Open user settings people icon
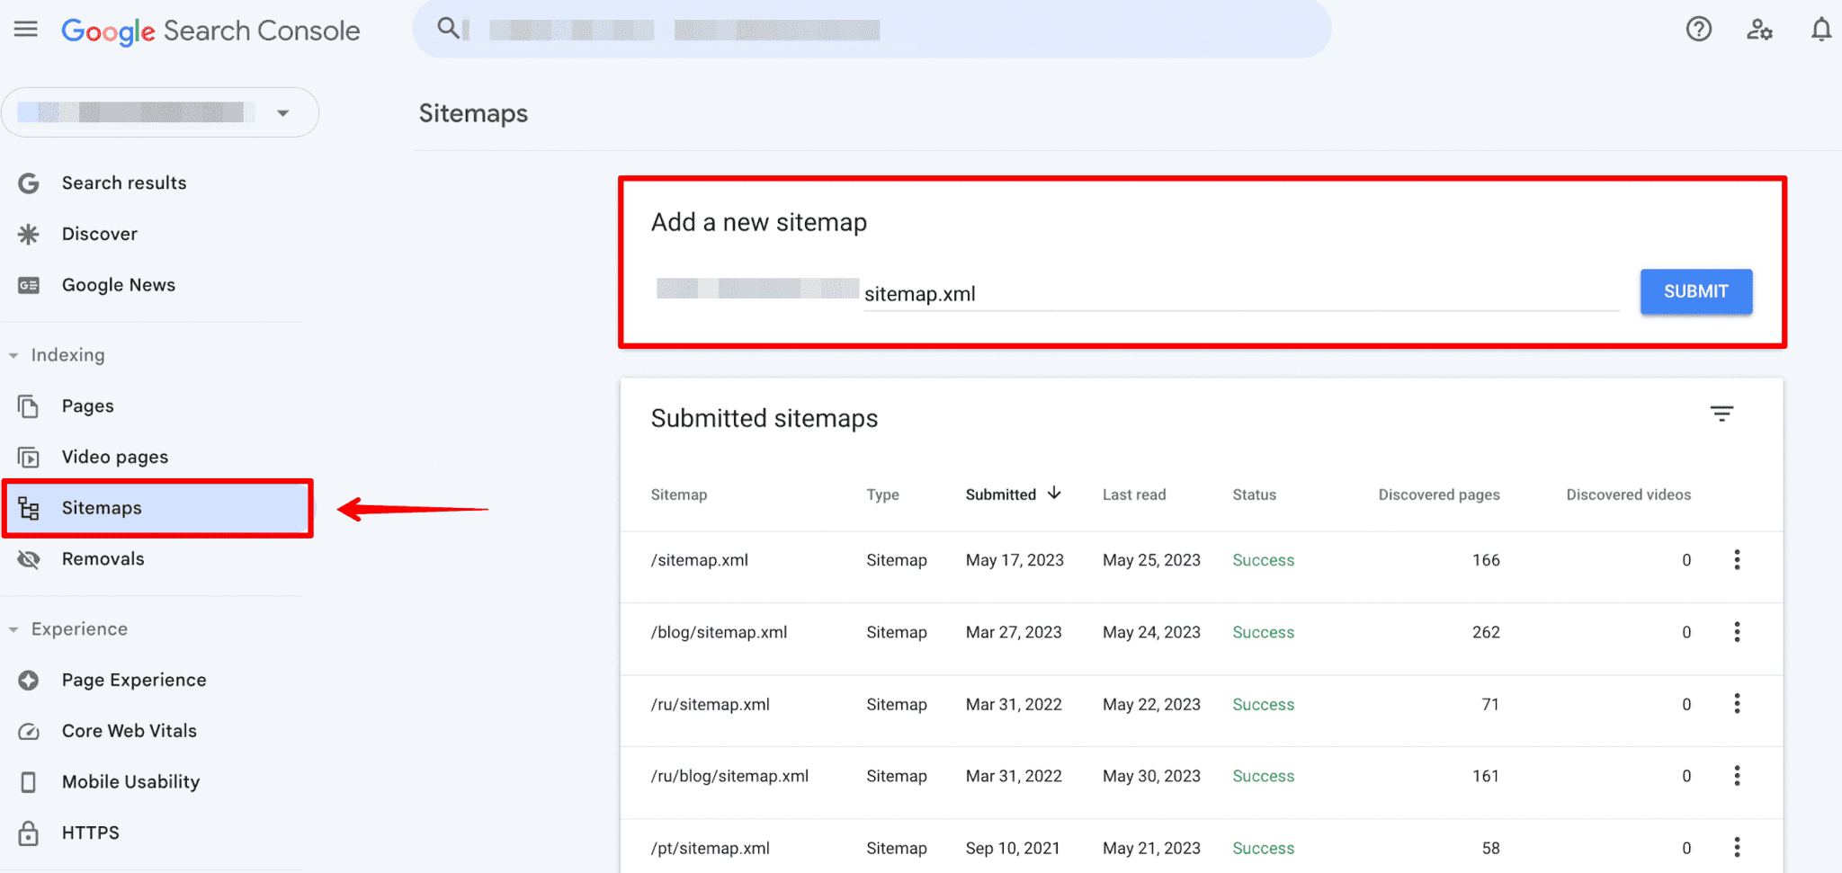The image size is (1842, 873). pyautogui.click(x=1759, y=30)
